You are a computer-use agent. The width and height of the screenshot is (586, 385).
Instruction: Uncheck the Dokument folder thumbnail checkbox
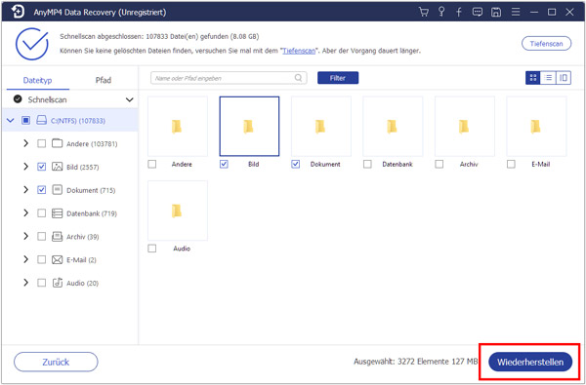point(295,164)
